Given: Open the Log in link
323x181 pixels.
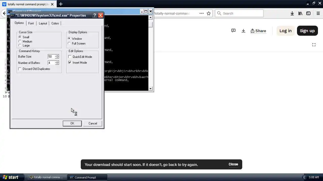Looking at the screenshot, I should pos(285,31).
